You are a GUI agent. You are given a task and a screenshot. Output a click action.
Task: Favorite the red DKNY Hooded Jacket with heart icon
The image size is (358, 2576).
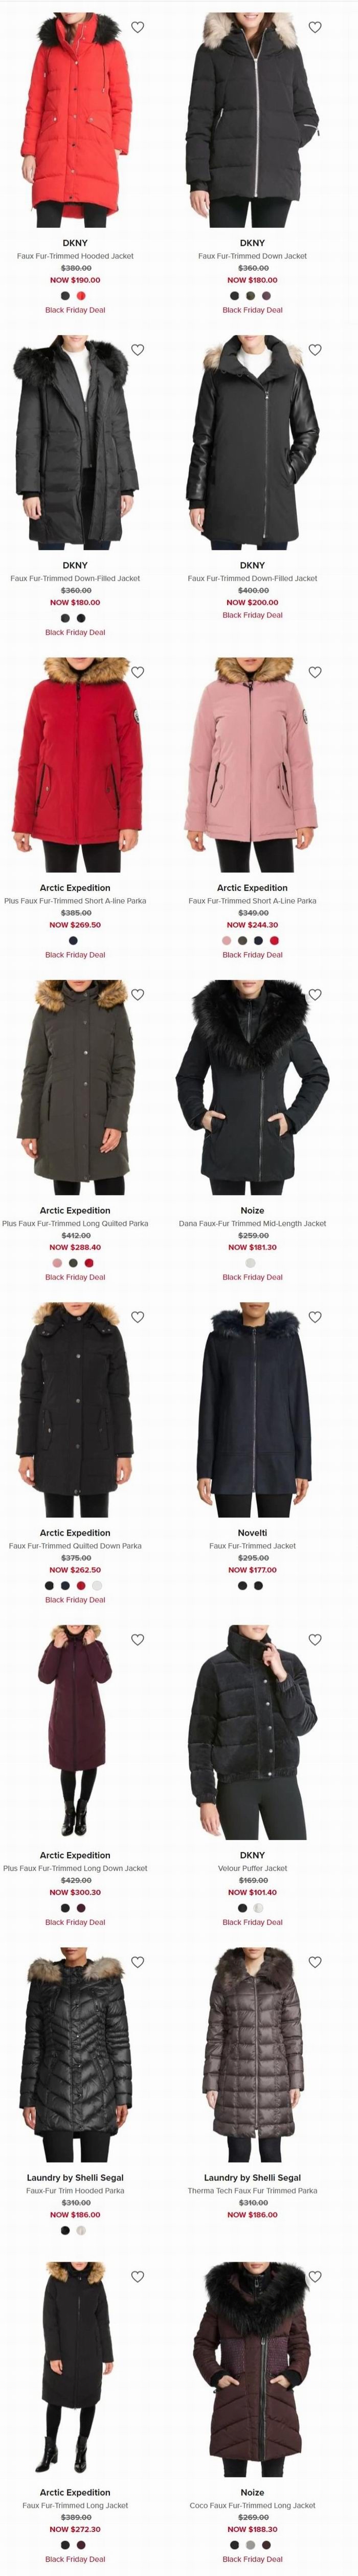138,27
